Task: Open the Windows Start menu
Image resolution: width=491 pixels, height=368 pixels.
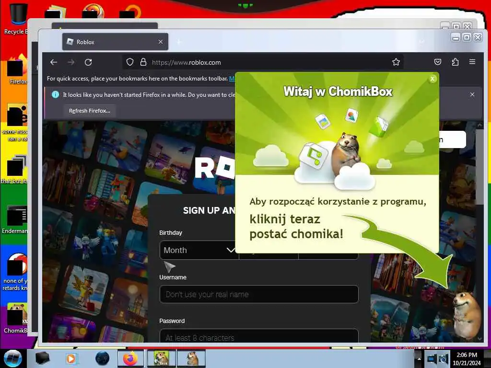Action: click(13, 358)
